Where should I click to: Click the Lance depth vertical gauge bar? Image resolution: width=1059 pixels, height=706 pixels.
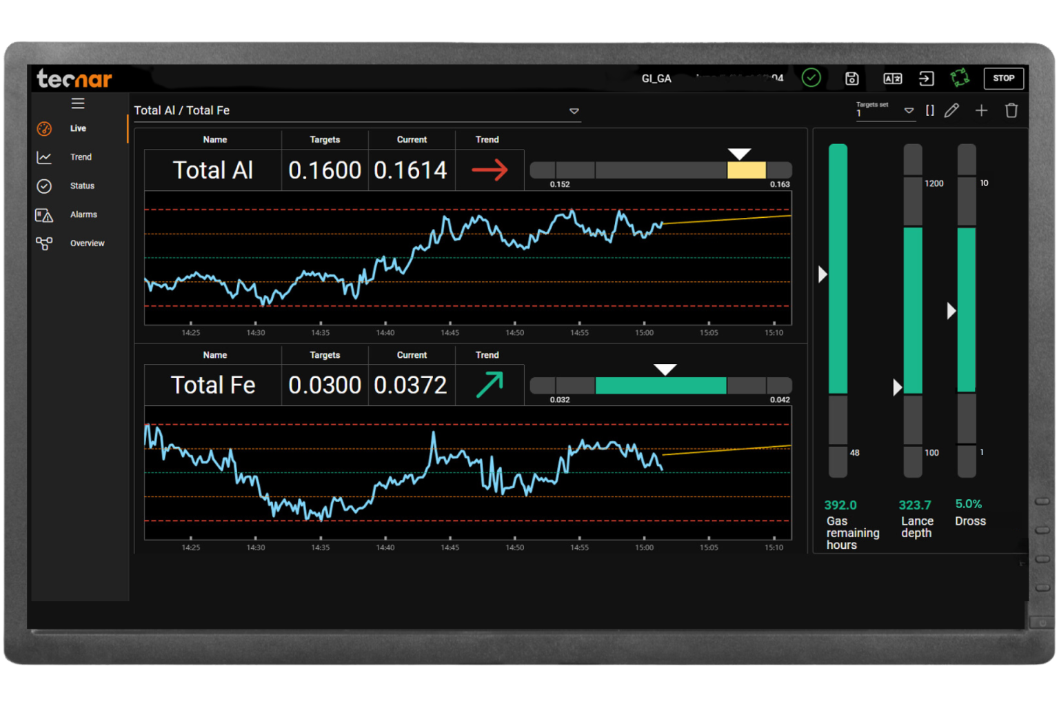tap(913, 310)
